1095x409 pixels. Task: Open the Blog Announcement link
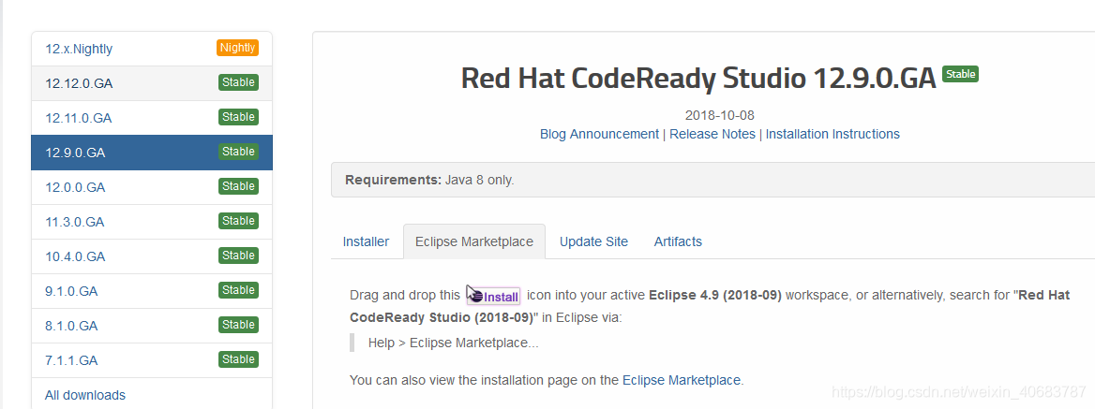click(599, 134)
